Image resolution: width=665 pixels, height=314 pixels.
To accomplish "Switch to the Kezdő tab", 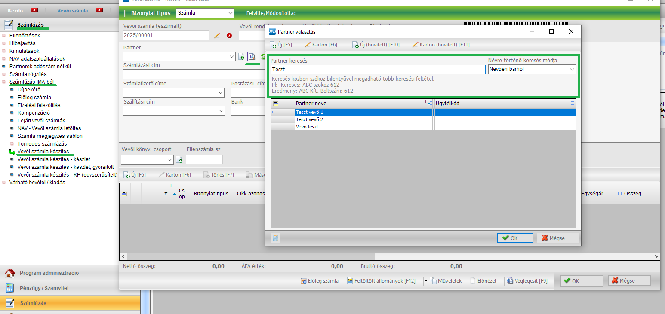I will pyautogui.click(x=15, y=10).
